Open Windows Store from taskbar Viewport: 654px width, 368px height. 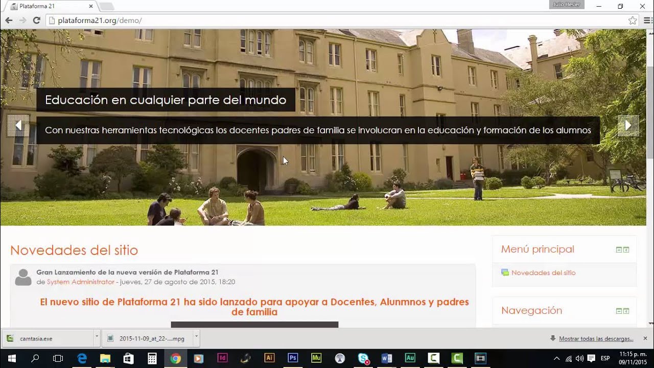pos(129,358)
